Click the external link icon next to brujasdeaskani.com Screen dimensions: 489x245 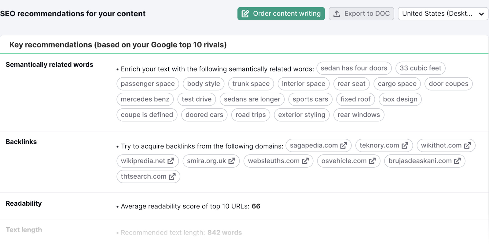(457, 161)
